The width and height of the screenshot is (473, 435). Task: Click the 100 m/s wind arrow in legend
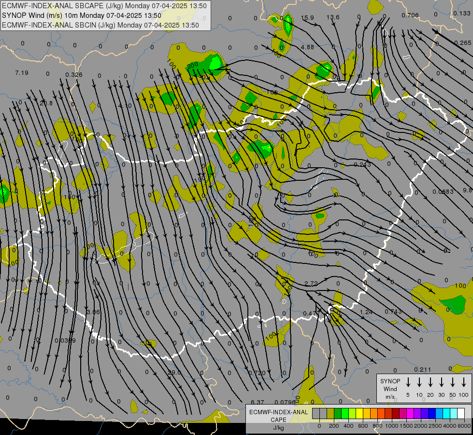[464, 382]
